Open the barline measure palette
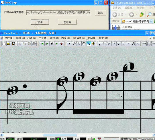 pyautogui.click(x=149, y=44)
